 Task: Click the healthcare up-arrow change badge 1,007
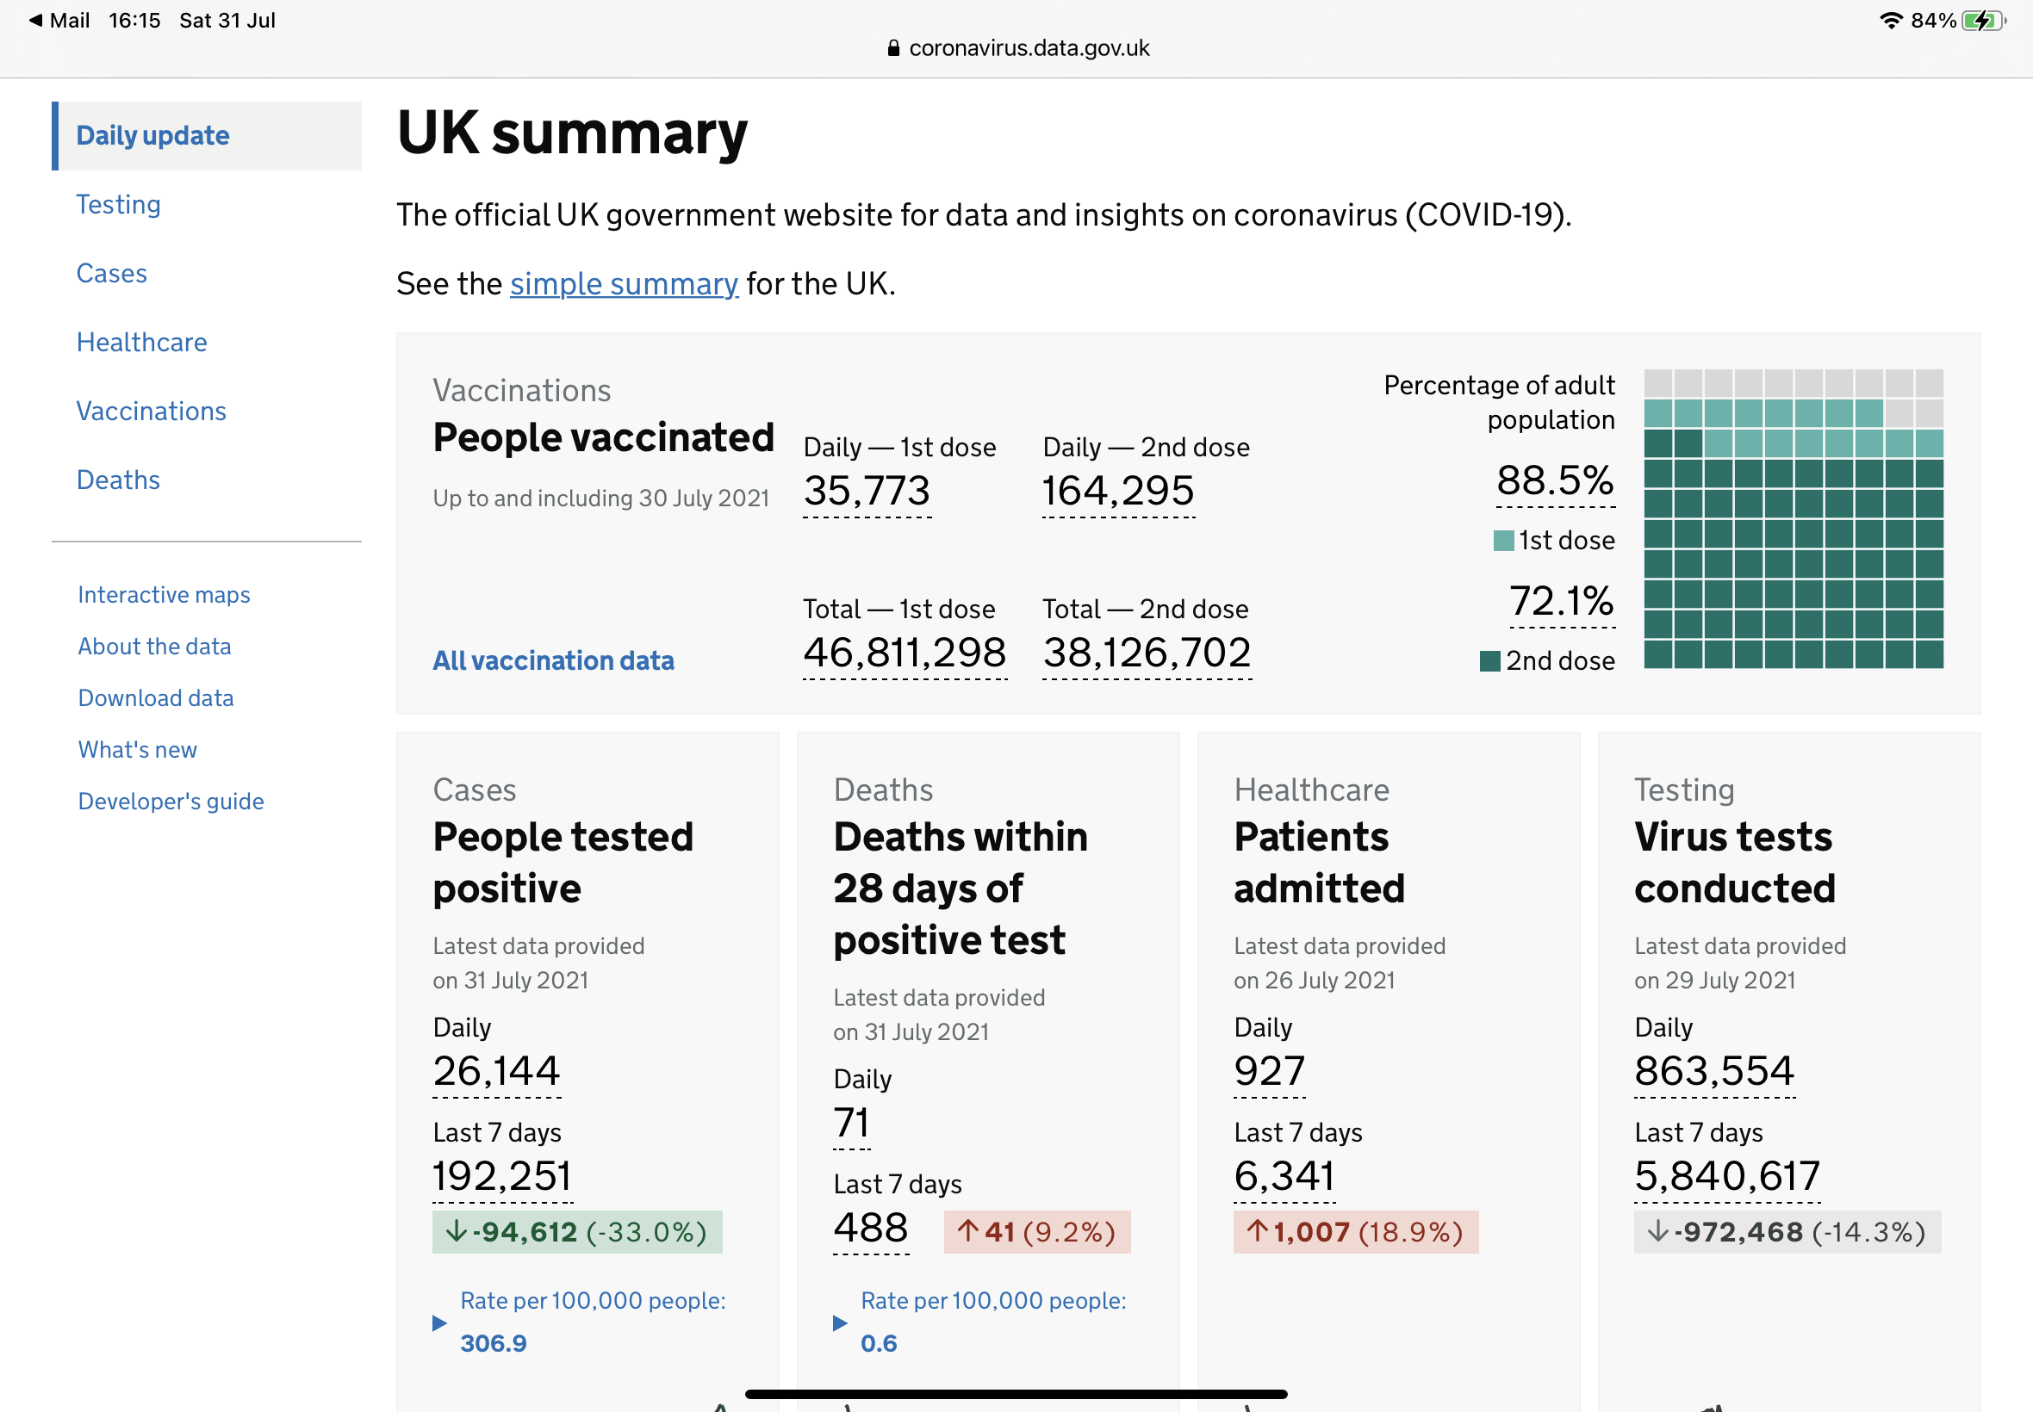coord(1355,1231)
